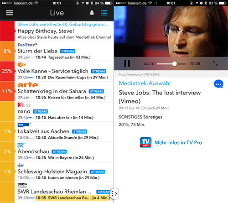Select highlighted SWR Landesschau Ba... entry
This screenshot has height=203, width=228.
73,198
